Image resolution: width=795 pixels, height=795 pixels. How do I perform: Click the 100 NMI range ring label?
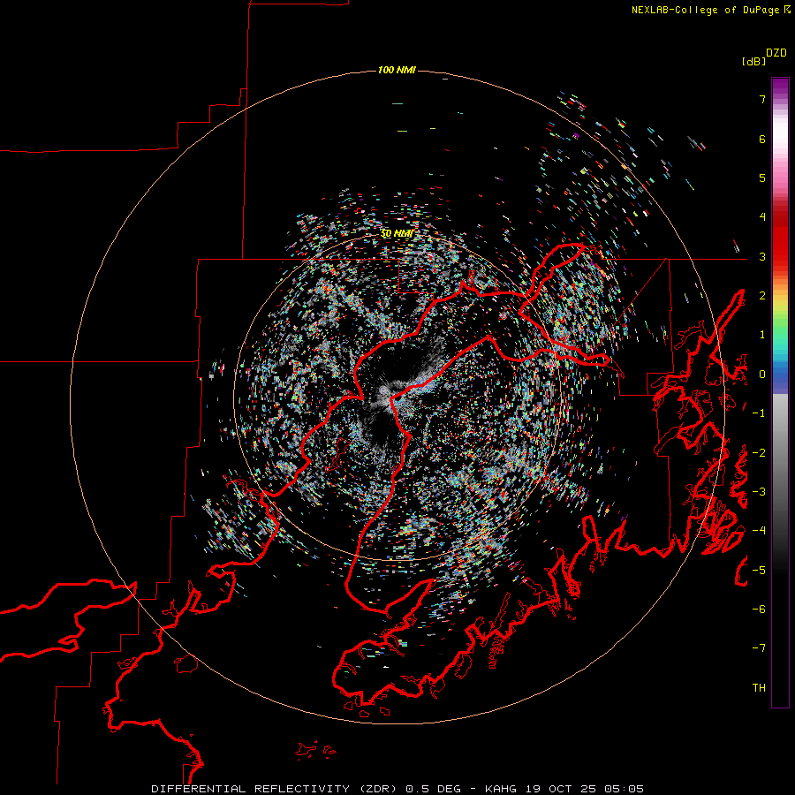click(397, 70)
